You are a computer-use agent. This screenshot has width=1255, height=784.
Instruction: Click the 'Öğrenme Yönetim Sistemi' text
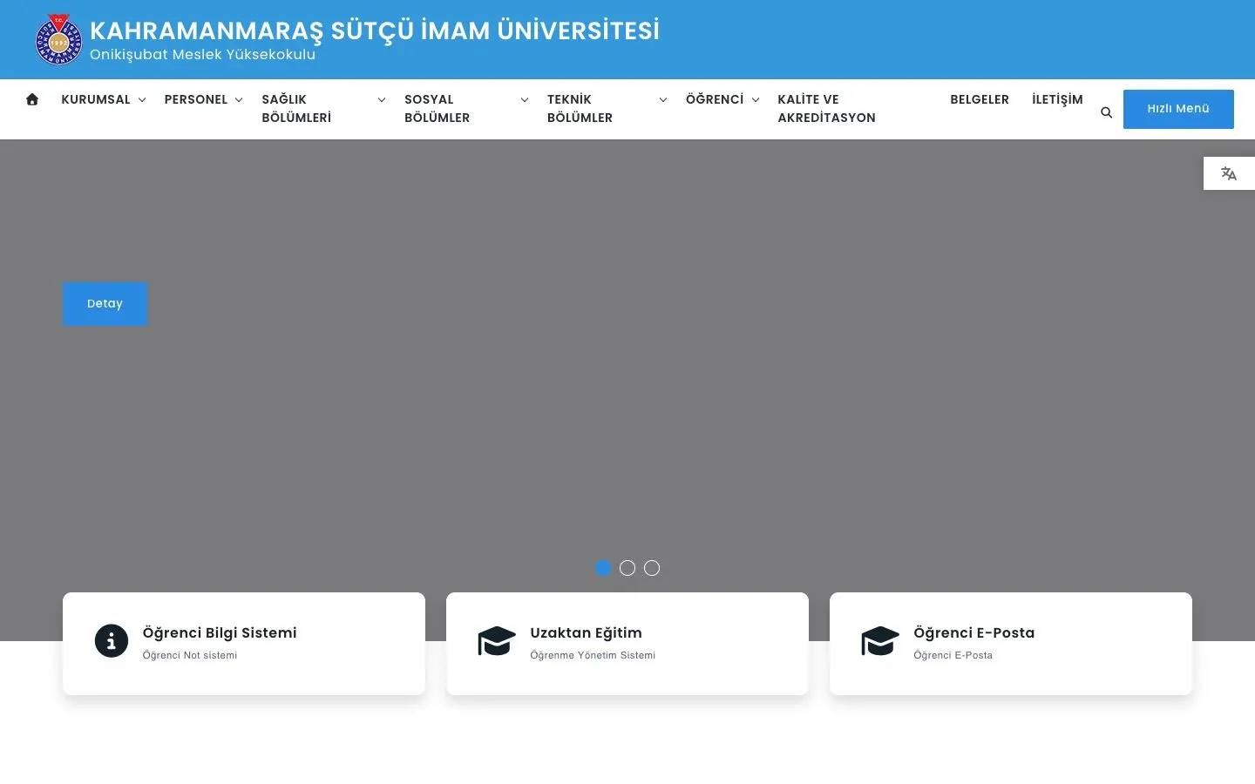coord(593,655)
